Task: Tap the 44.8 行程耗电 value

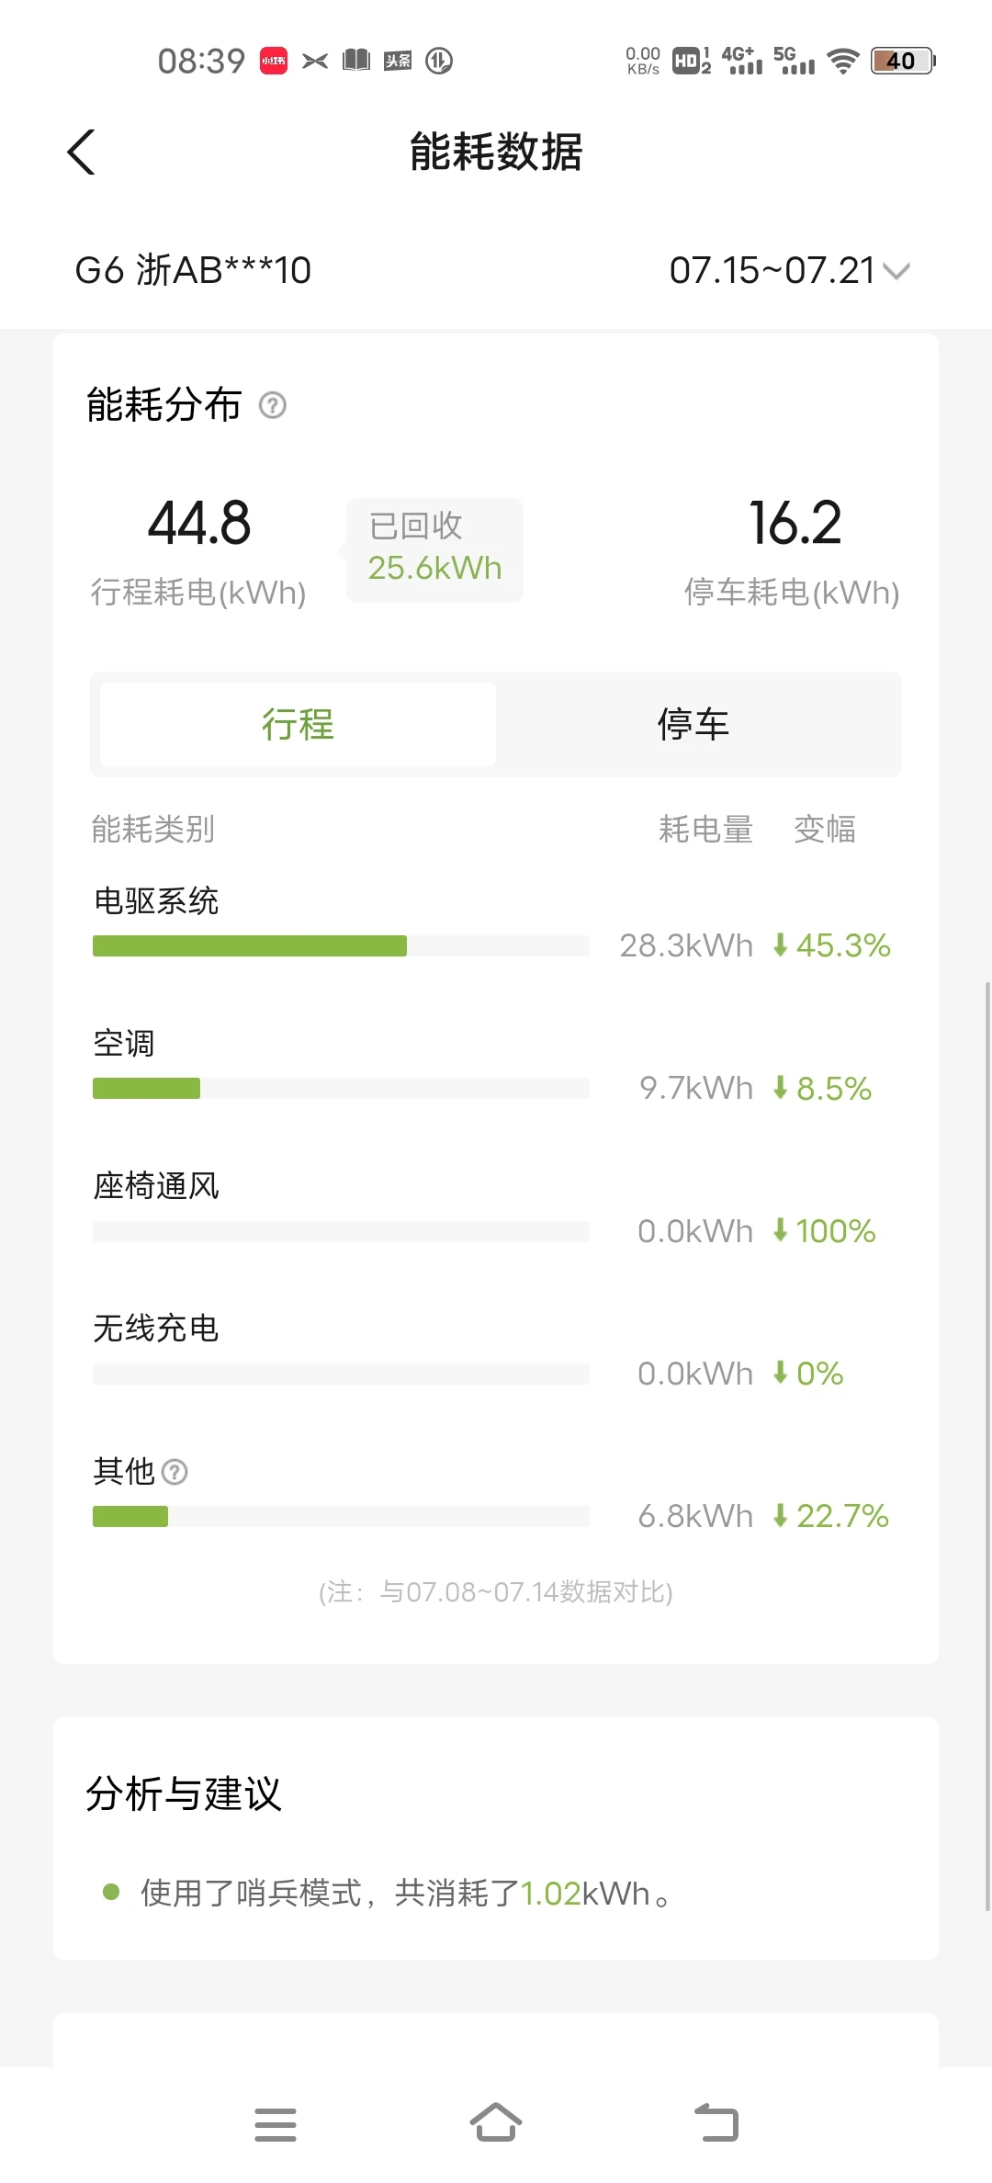Action: tap(199, 524)
